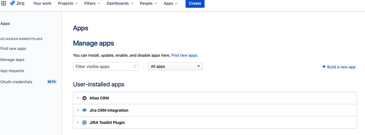Select Manage apps in sidebar
This screenshot has width=365, height=135.
pyautogui.click(x=12, y=60)
